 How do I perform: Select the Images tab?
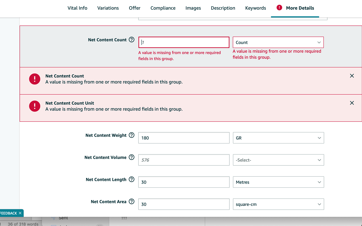pos(193,8)
